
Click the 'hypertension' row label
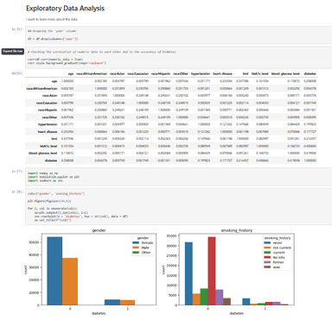(48, 124)
